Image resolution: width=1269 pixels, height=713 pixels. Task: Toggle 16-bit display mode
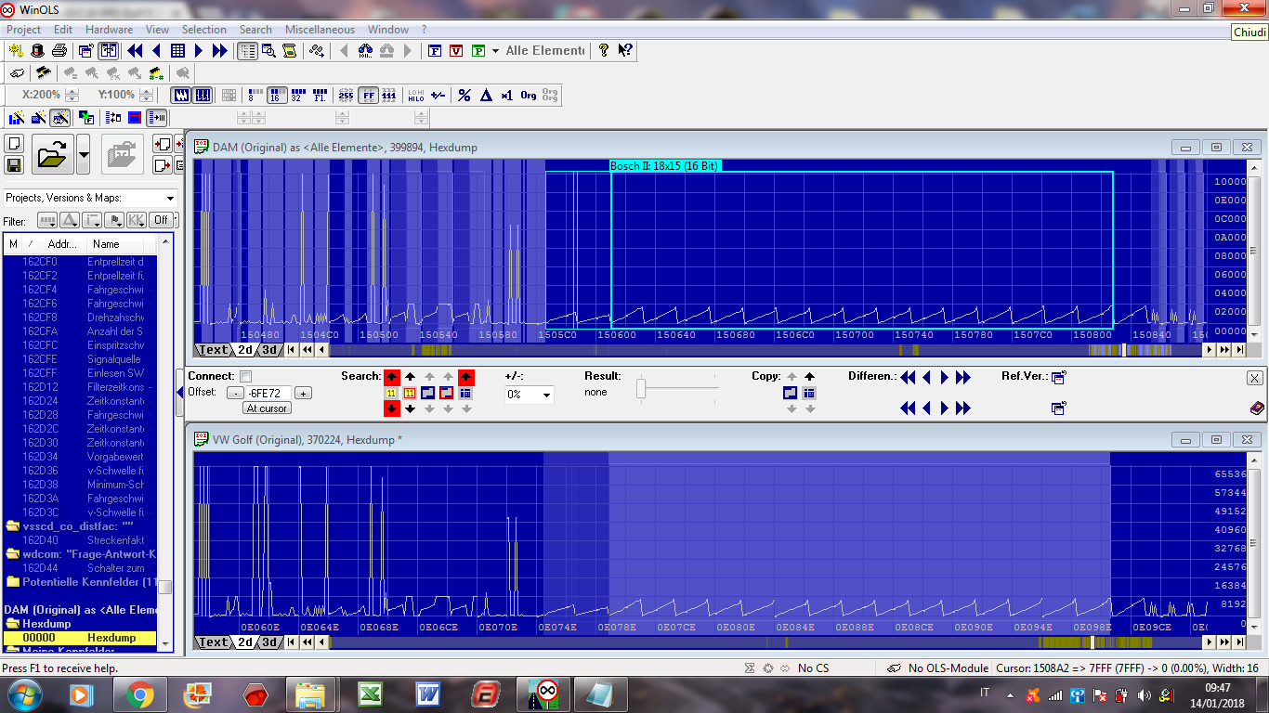tap(277, 95)
